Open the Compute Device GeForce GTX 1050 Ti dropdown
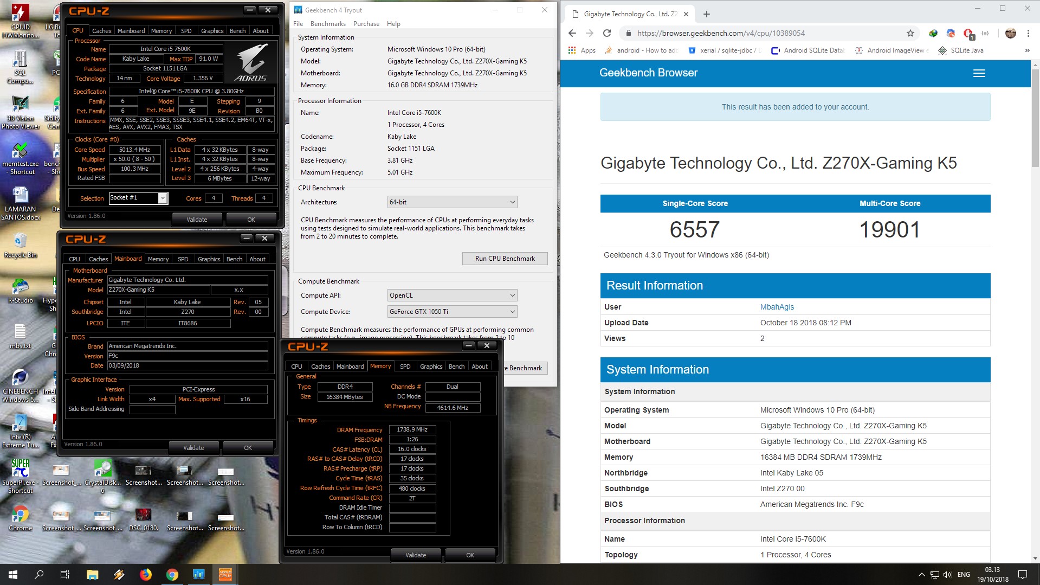Viewport: 1040px width, 585px height. coord(452,312)
